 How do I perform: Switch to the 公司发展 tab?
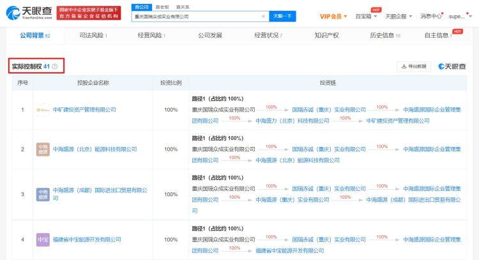pyautogui.click(x=210, y=35)
